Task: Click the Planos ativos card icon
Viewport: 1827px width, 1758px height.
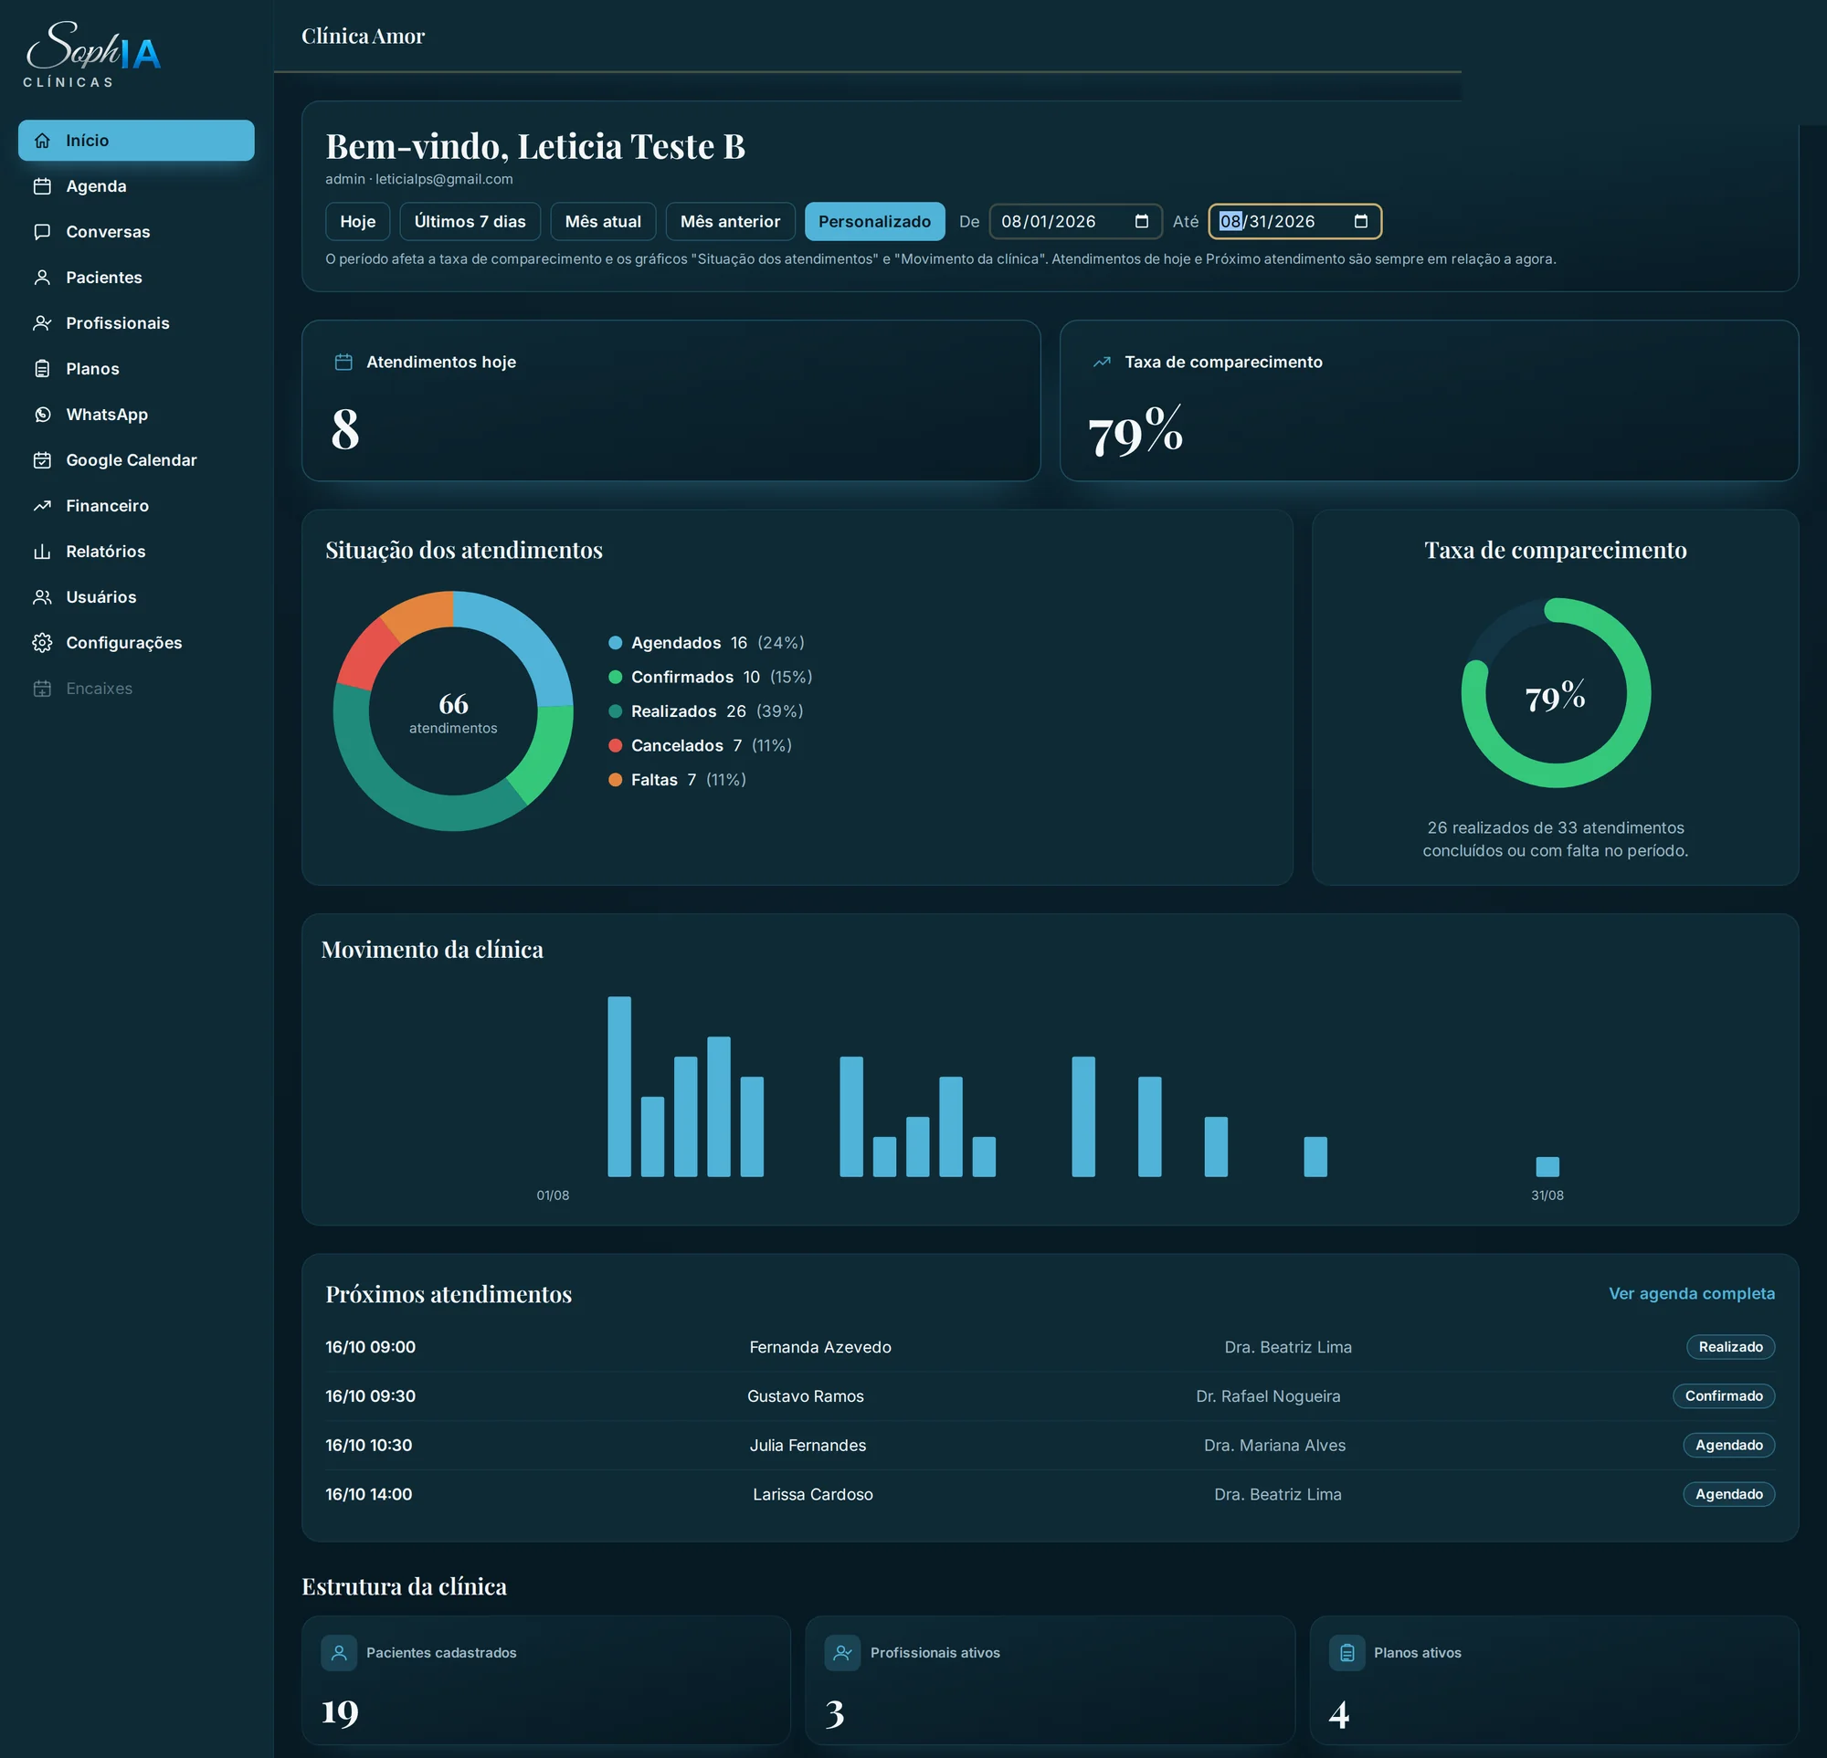Action: 1346,1653
